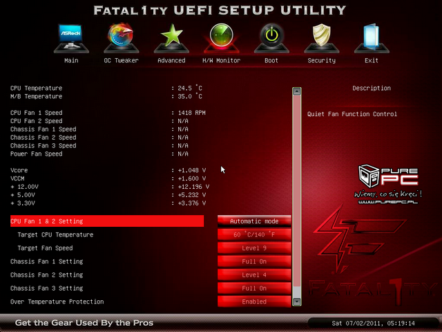442x332 pixels.
Task: Select the Security shield icon
Action: tap(321, 38)
